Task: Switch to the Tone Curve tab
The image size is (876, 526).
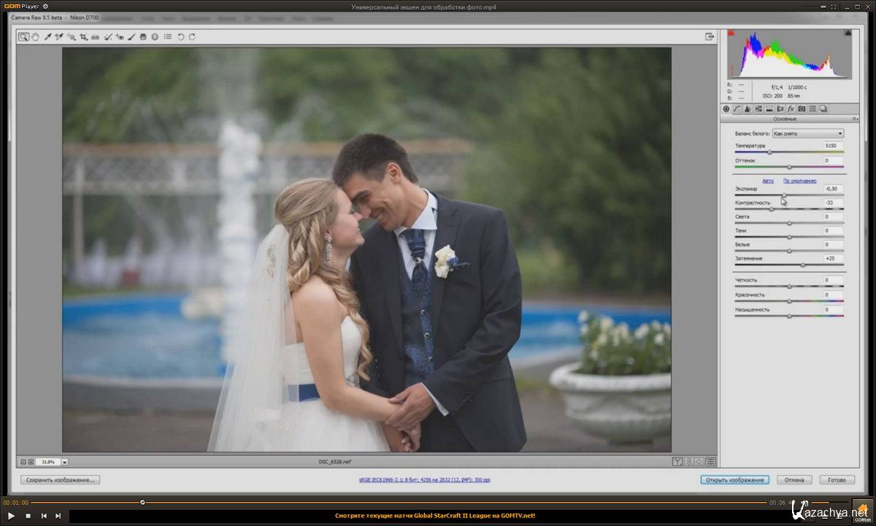Action: (737, 109)
